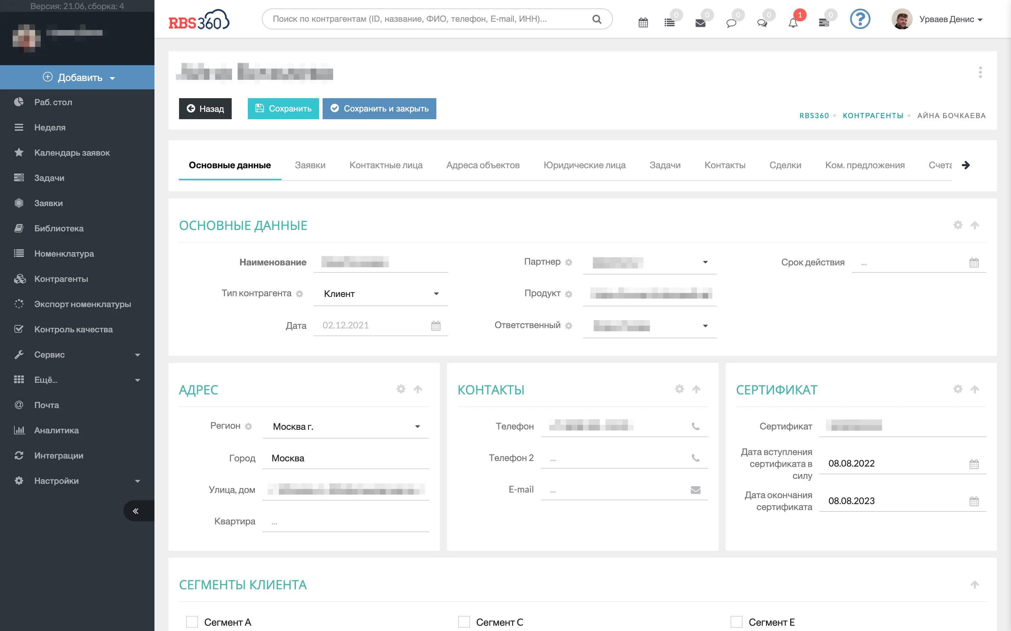1011x631 pixels.
Task: Expand the Добавить menu
Action: click(x=77, y=77)
